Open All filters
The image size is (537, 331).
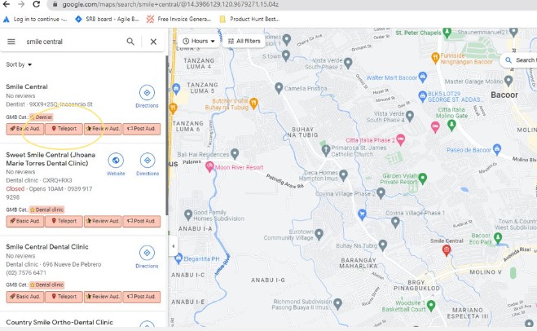tap(244, 41)
